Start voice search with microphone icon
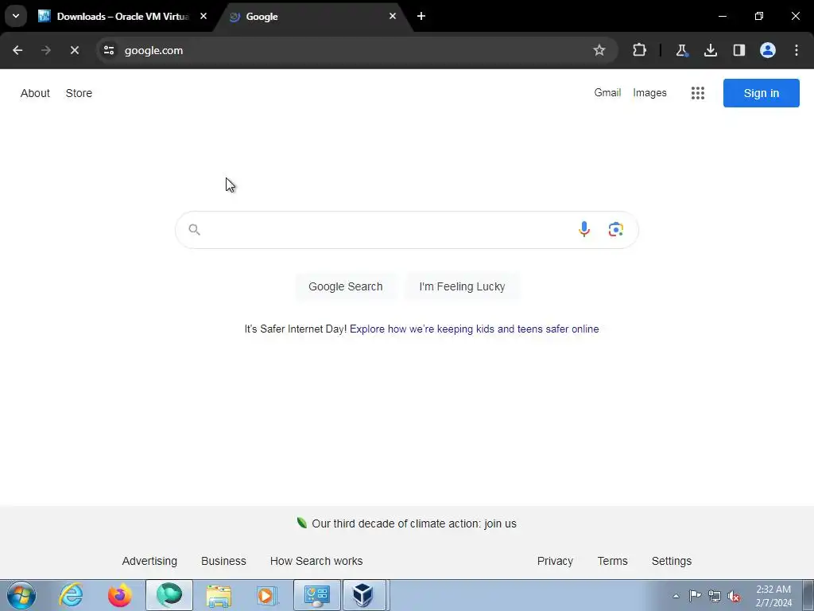 point(584,229)
